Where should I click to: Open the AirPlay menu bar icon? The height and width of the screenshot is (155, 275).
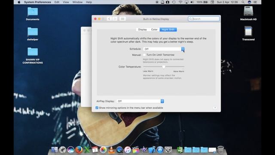pos(186,2)
